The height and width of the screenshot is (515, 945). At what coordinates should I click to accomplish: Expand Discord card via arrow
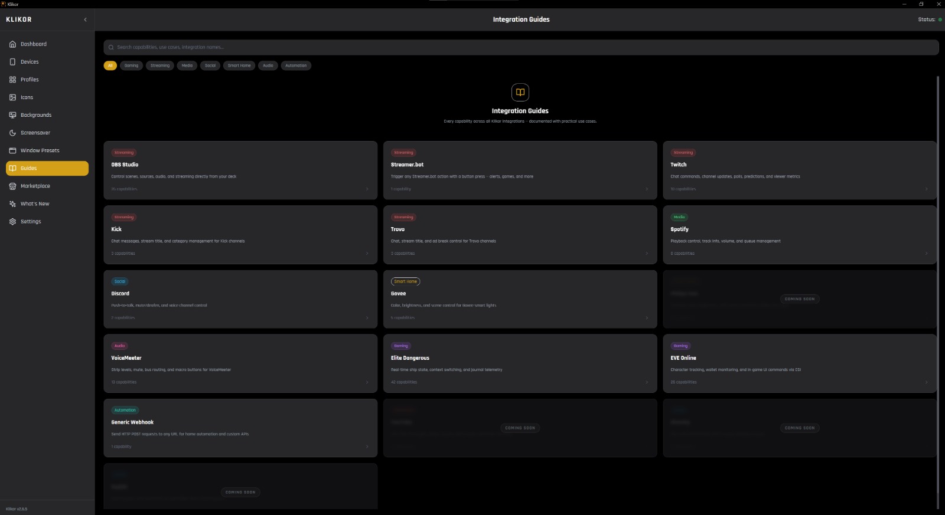click(x=367, y=317)
